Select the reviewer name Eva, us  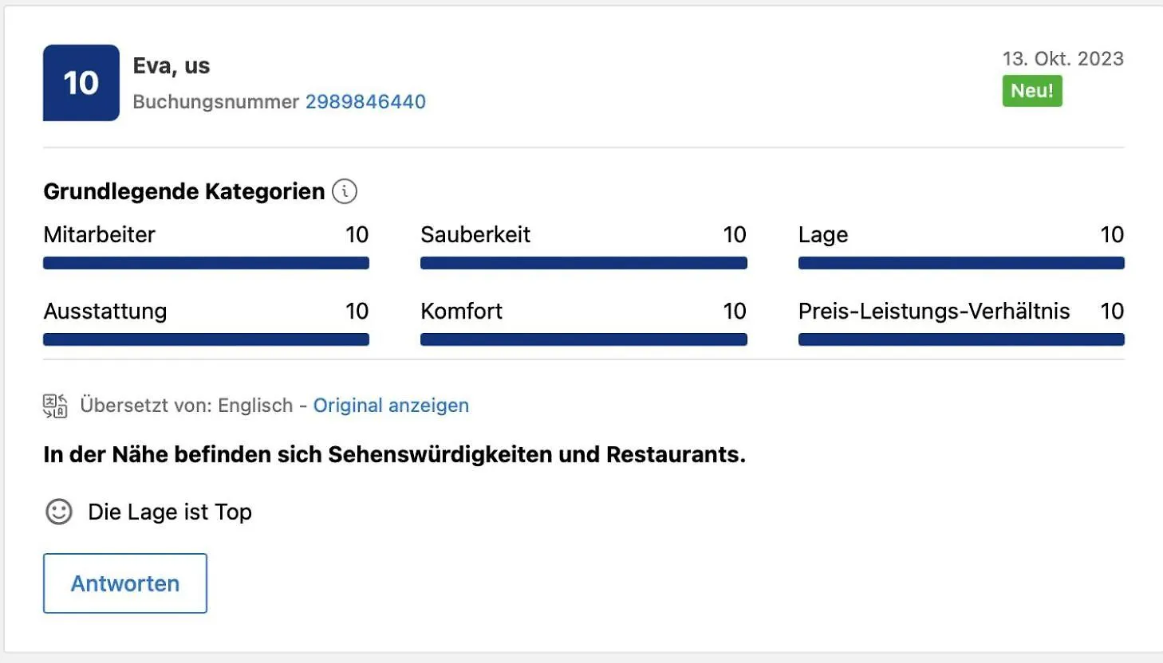171,66
